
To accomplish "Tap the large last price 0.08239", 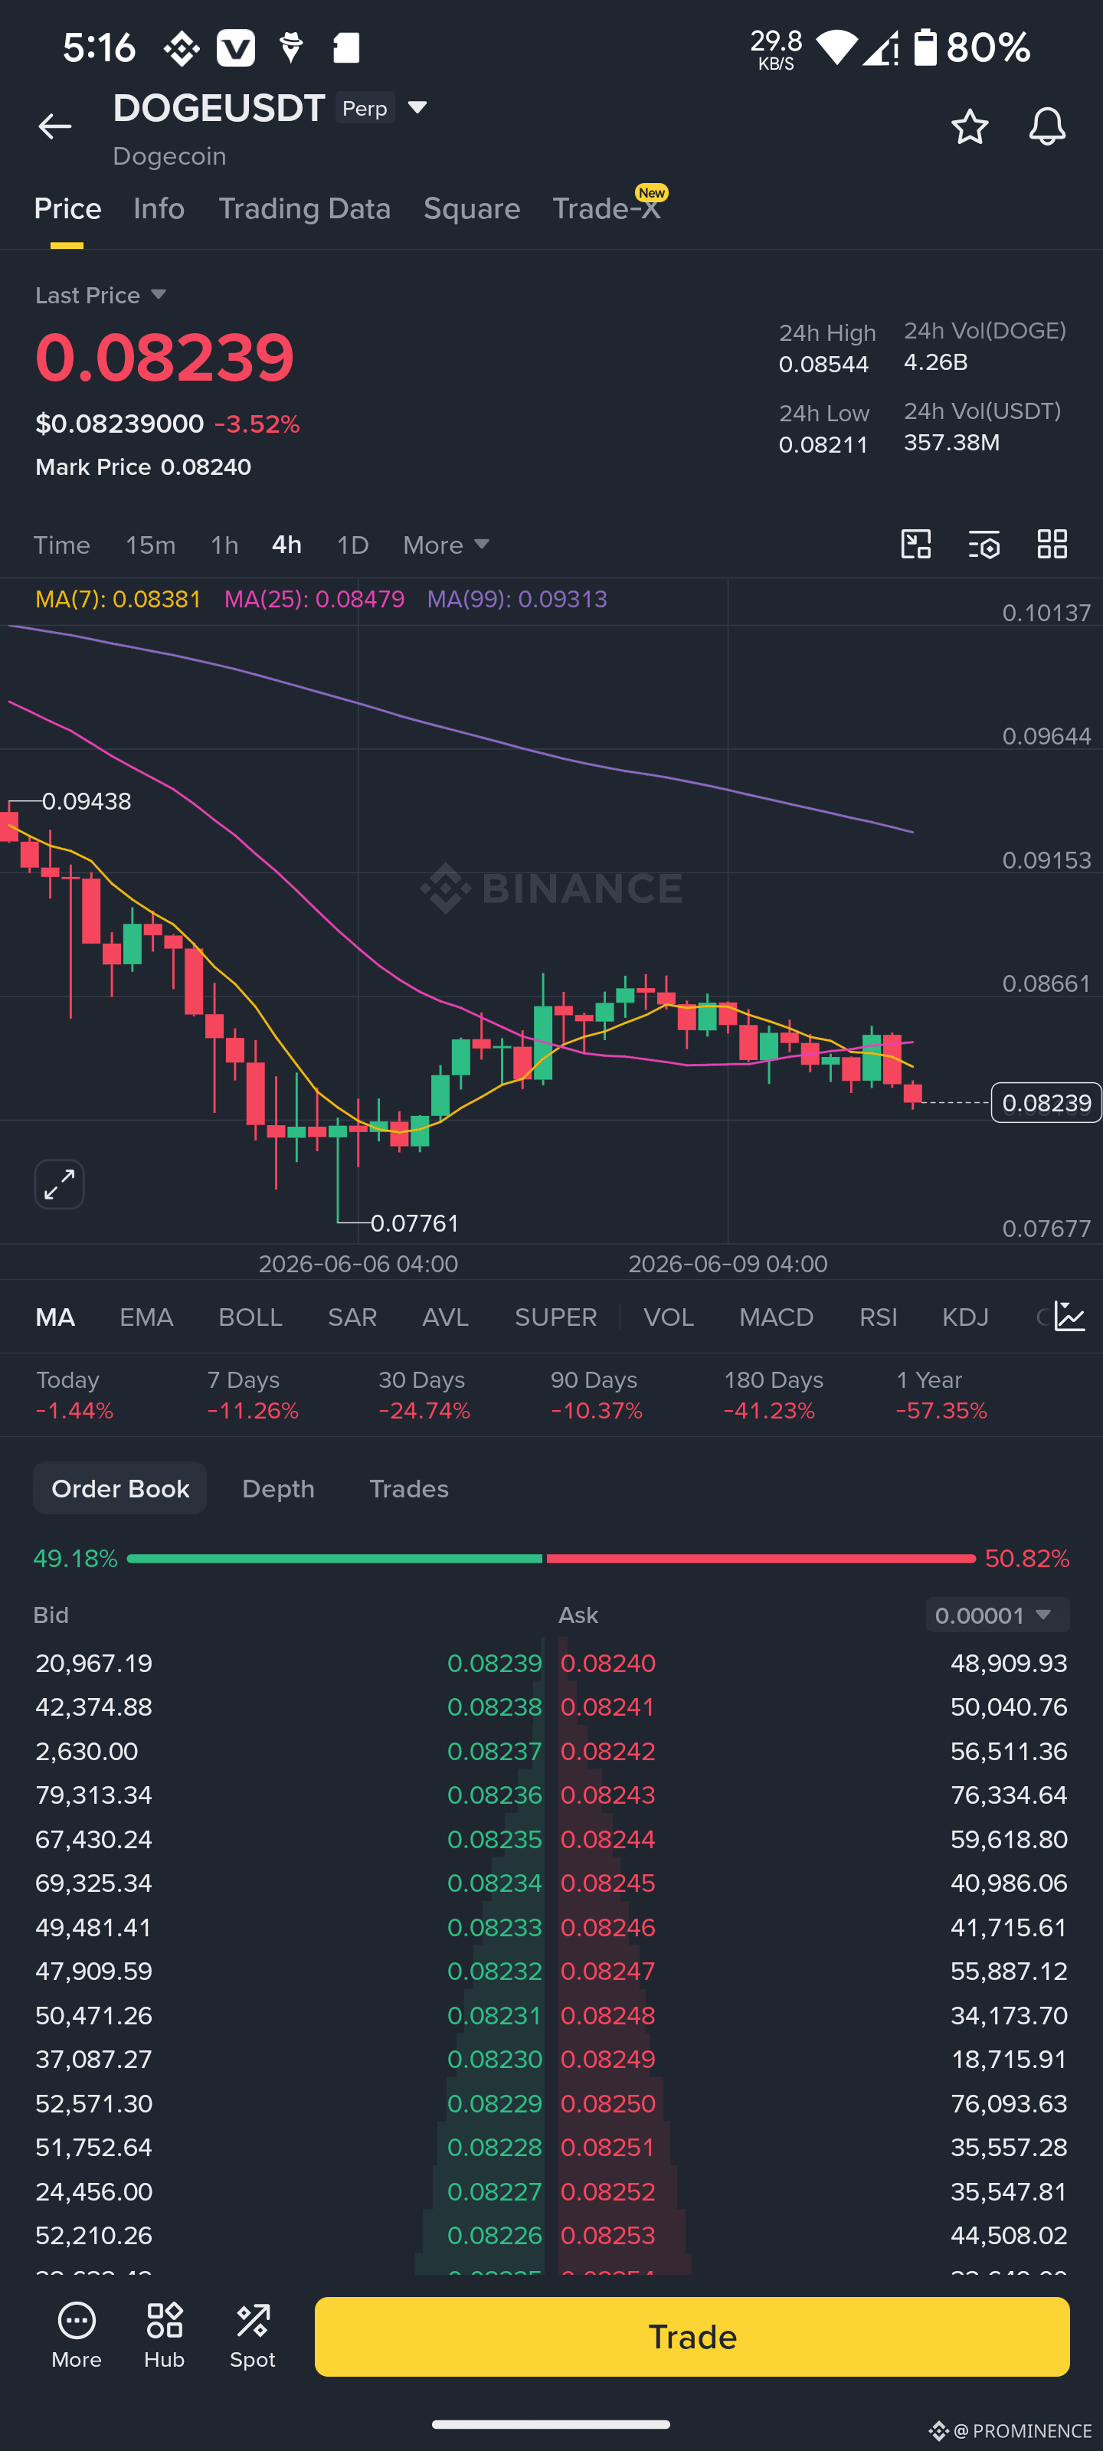I will coord(165,358).
